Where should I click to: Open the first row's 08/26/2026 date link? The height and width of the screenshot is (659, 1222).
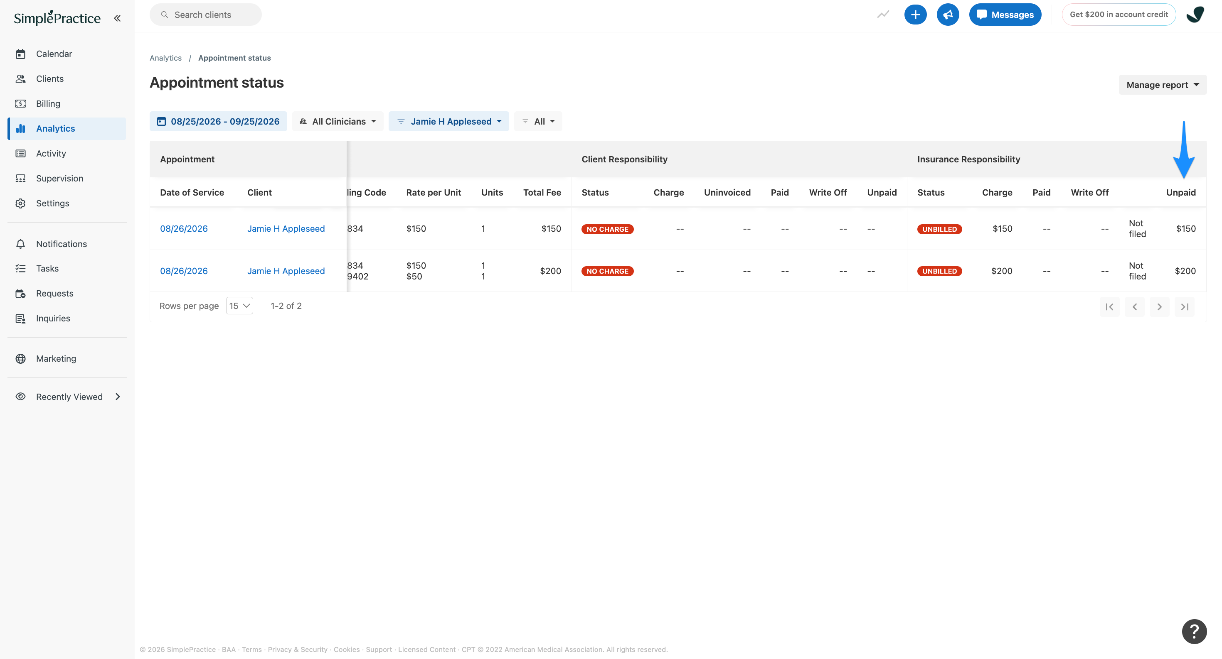pos(184,229)
